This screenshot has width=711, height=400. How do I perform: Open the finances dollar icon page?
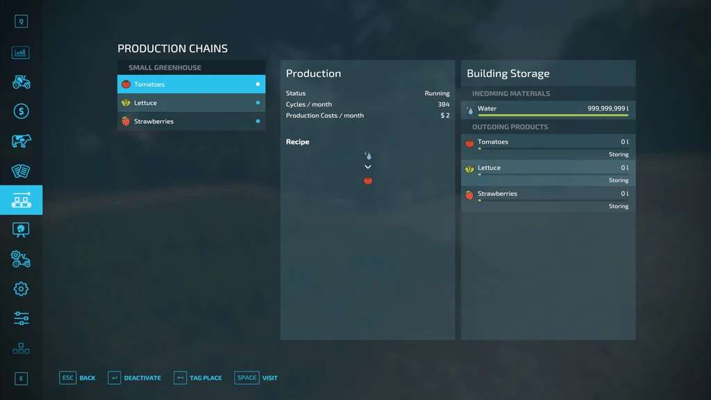coord(21,111)
